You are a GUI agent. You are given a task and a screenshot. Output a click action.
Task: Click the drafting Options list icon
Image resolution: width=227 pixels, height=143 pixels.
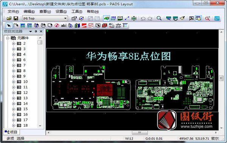(125, 26)
